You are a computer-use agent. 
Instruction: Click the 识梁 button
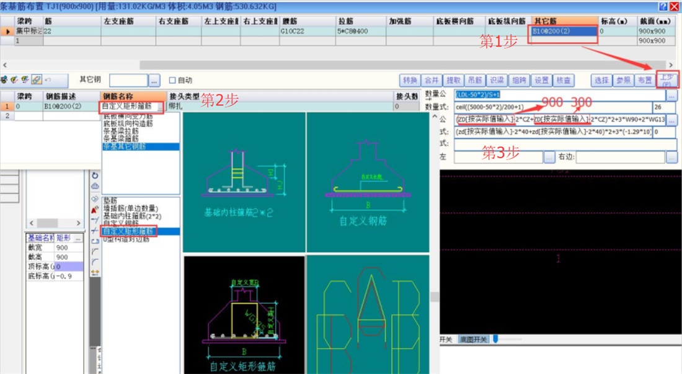(497, 81)
